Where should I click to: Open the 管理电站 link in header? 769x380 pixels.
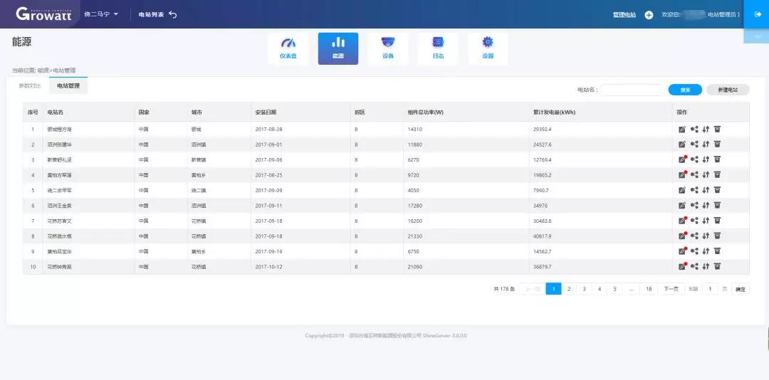tap(624, 15)
